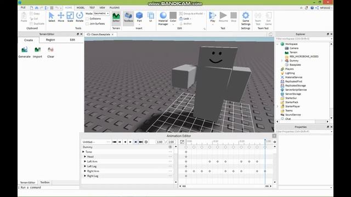Viewport: 351px width, 197px height.
Task: Collapse the Workspace tree node
Action: tap(278, 44)
